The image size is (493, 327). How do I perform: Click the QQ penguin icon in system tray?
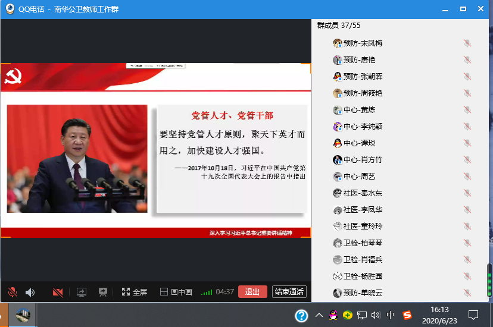[334, 315]
